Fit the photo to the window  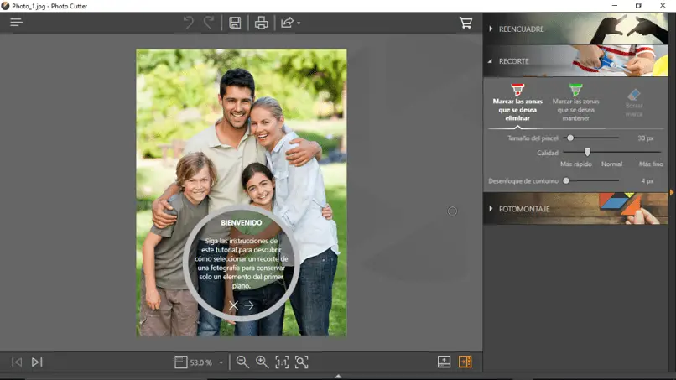point(301,362)
